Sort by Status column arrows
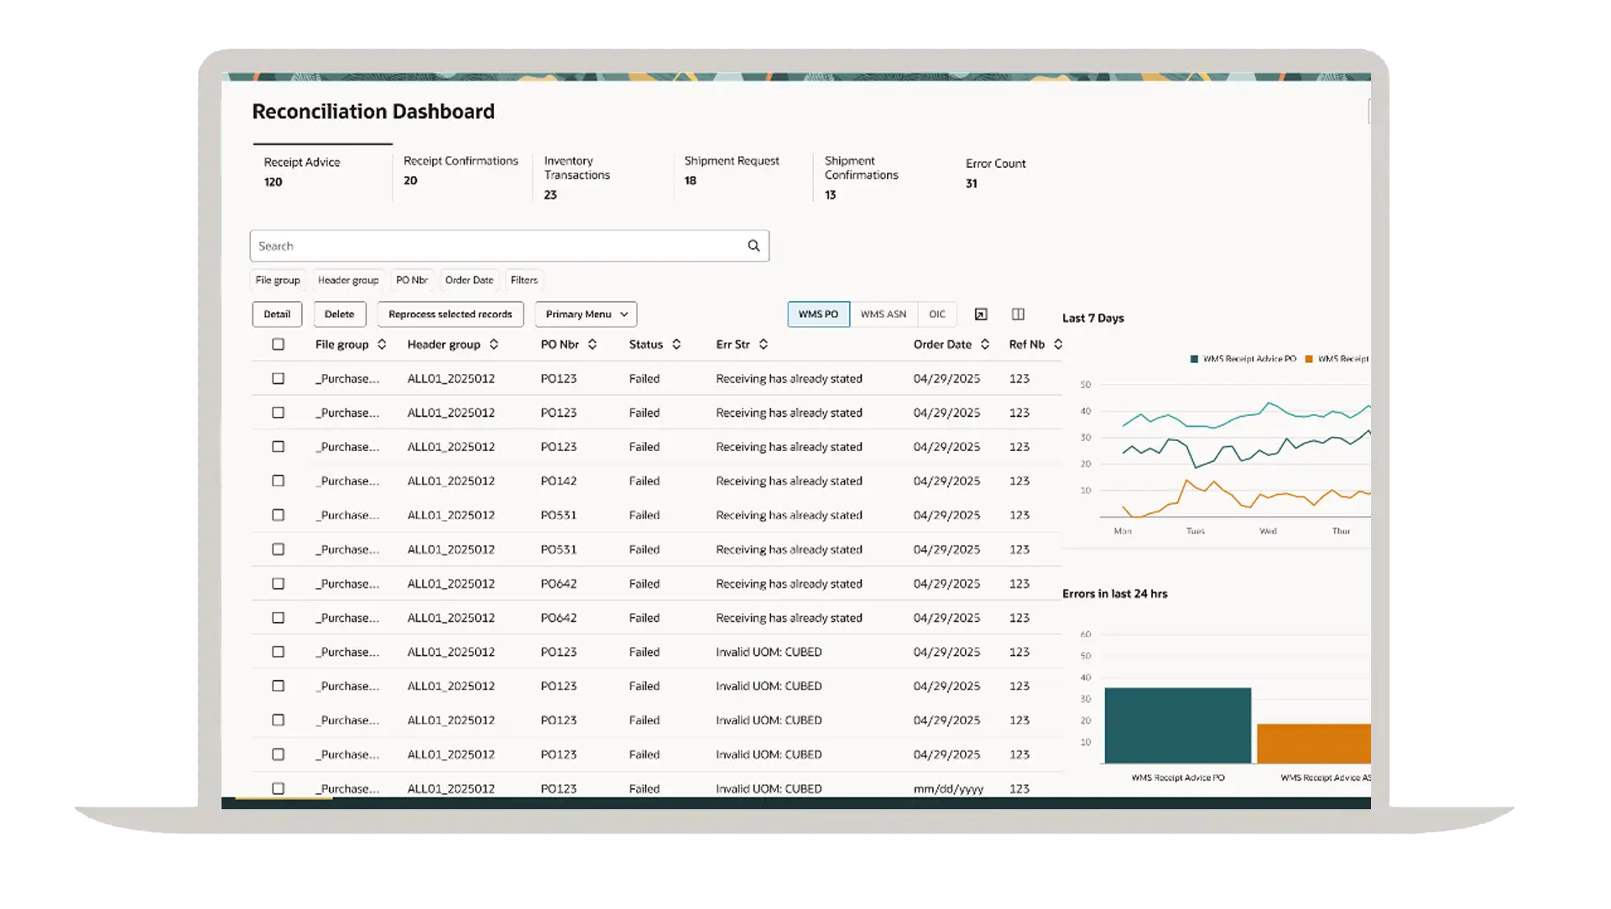This screenshot has width=1611, height=909. 676,345
